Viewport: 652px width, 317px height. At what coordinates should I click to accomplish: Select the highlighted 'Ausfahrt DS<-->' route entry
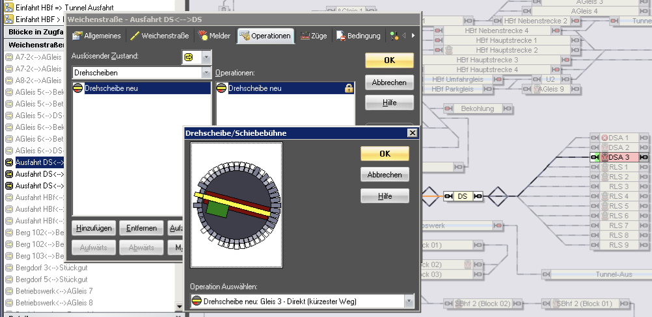coord(40,162)
